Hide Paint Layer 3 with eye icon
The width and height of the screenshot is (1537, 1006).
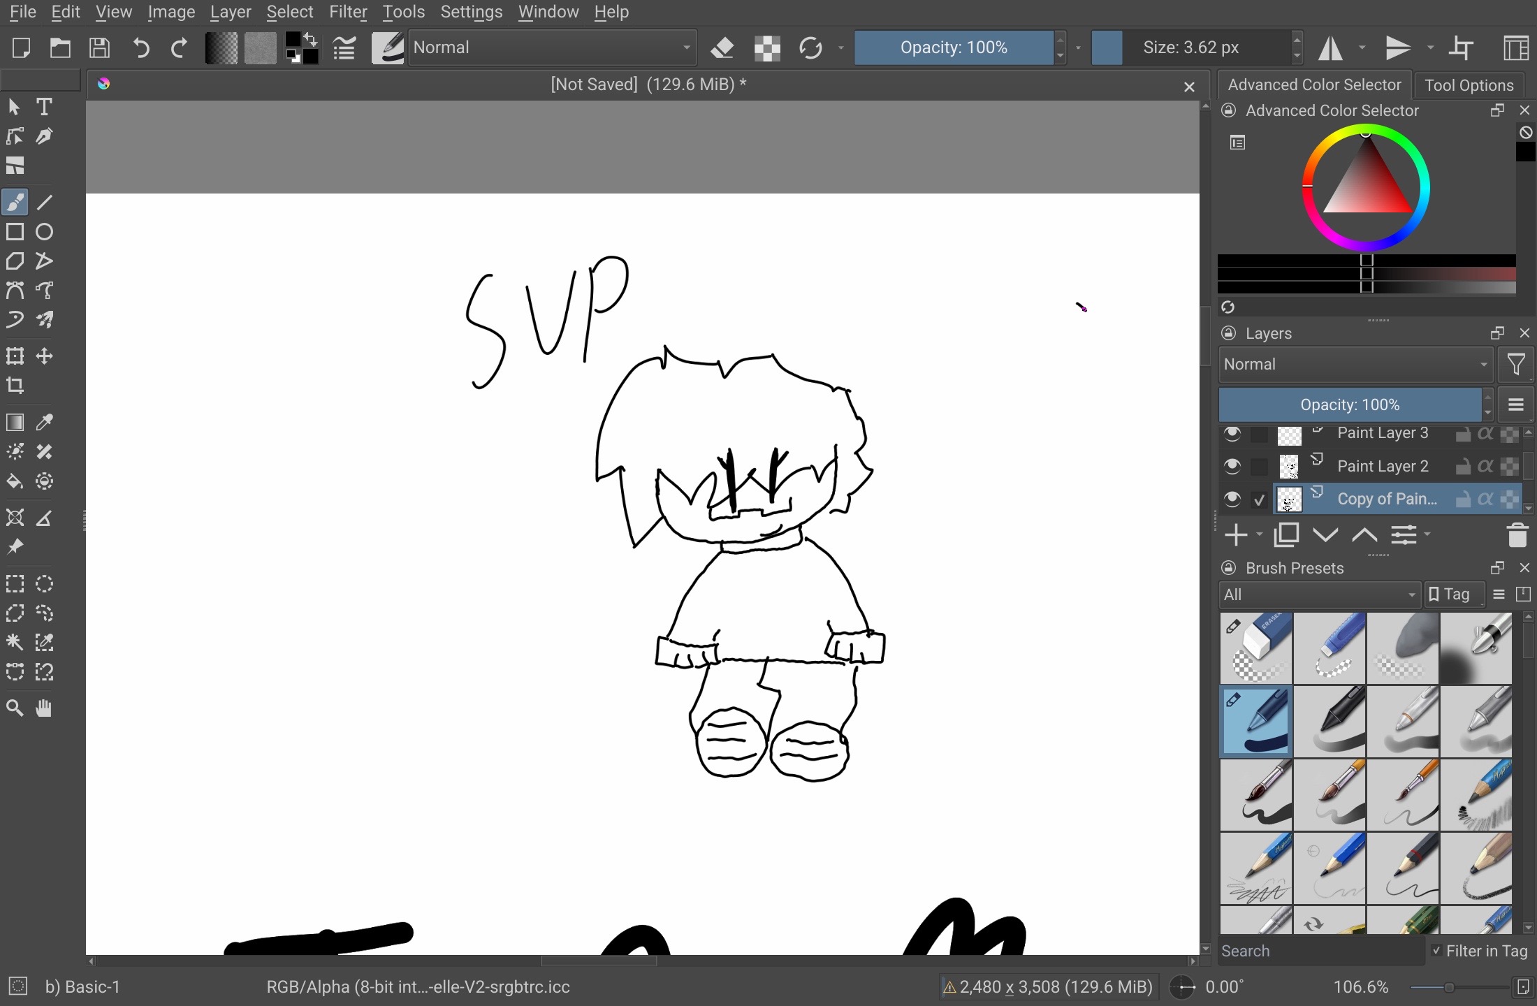click(x=1232, y=434)
